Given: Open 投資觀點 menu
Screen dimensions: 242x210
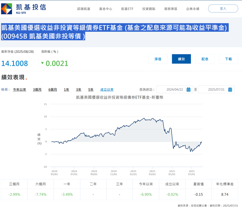Looking at the screenshot, I should (149, 9).
